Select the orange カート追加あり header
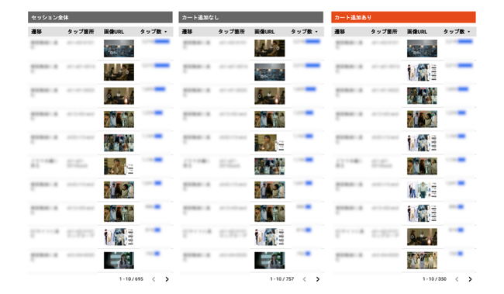 tap(403, 17)
